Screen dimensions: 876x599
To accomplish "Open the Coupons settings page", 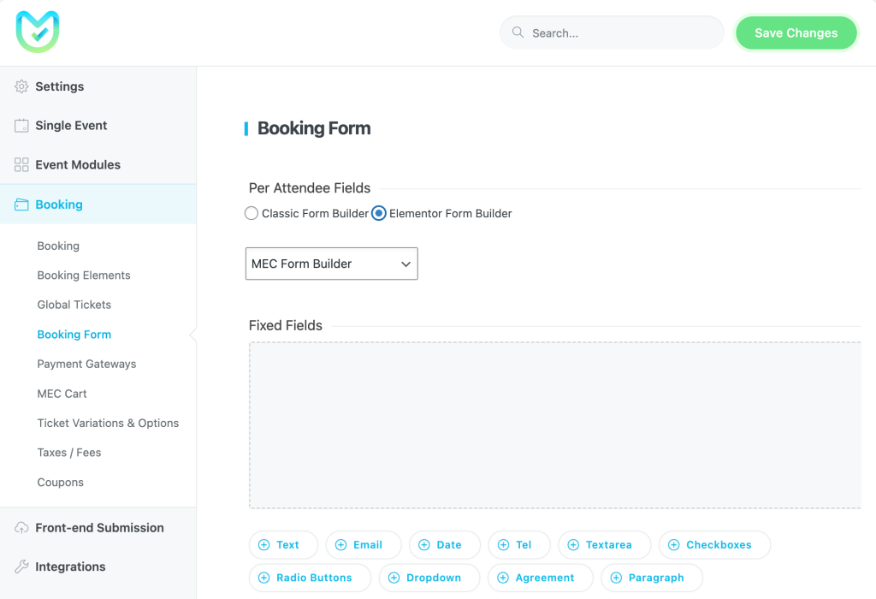I will 60,482.
